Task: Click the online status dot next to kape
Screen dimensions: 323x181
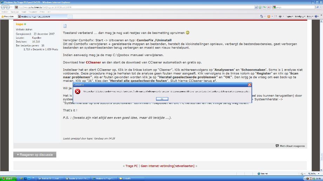Action: click(25, 24)
